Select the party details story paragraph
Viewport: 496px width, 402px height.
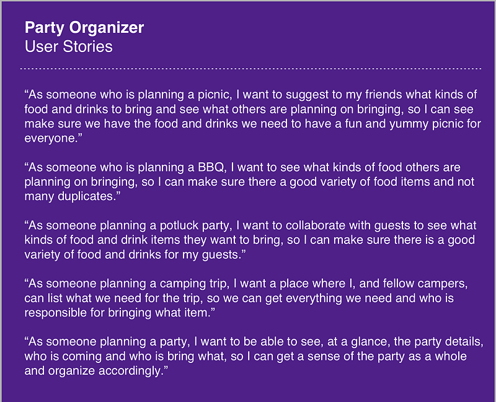[254, 356]
